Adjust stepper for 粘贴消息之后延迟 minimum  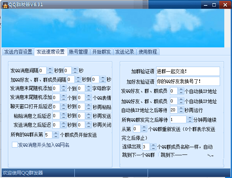(x=64, y=116)
